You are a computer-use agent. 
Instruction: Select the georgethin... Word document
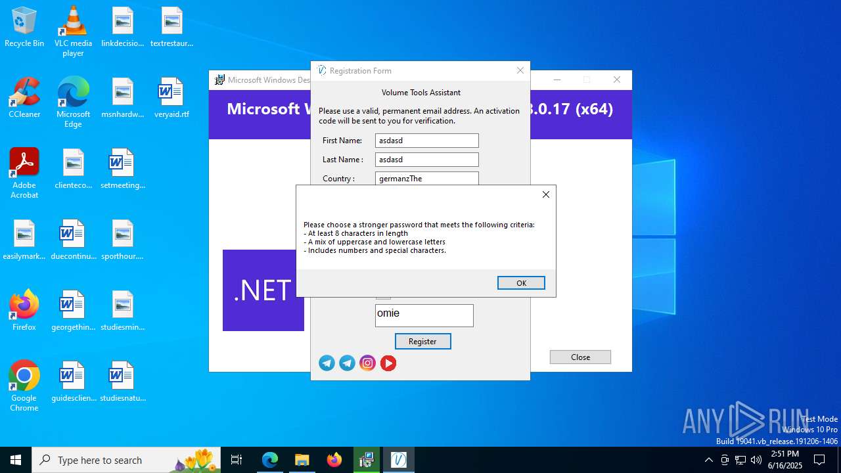pyautogui.click(x=73, y=311)
